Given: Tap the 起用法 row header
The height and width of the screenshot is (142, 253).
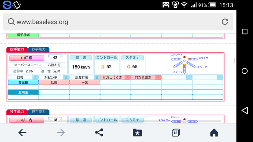Looking at the screenshot, I should pyautogui.click(x=23, y=92).
